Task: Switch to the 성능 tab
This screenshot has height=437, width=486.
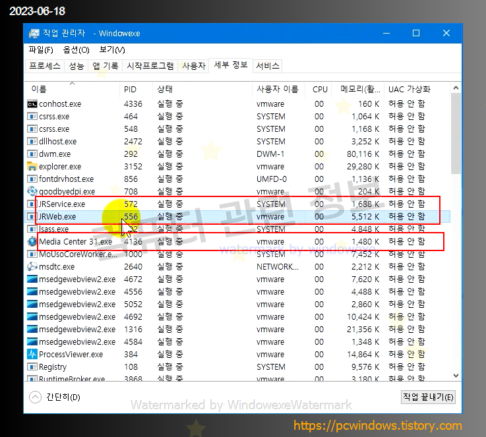Action: pyautogui.click(x=76, y=66)
